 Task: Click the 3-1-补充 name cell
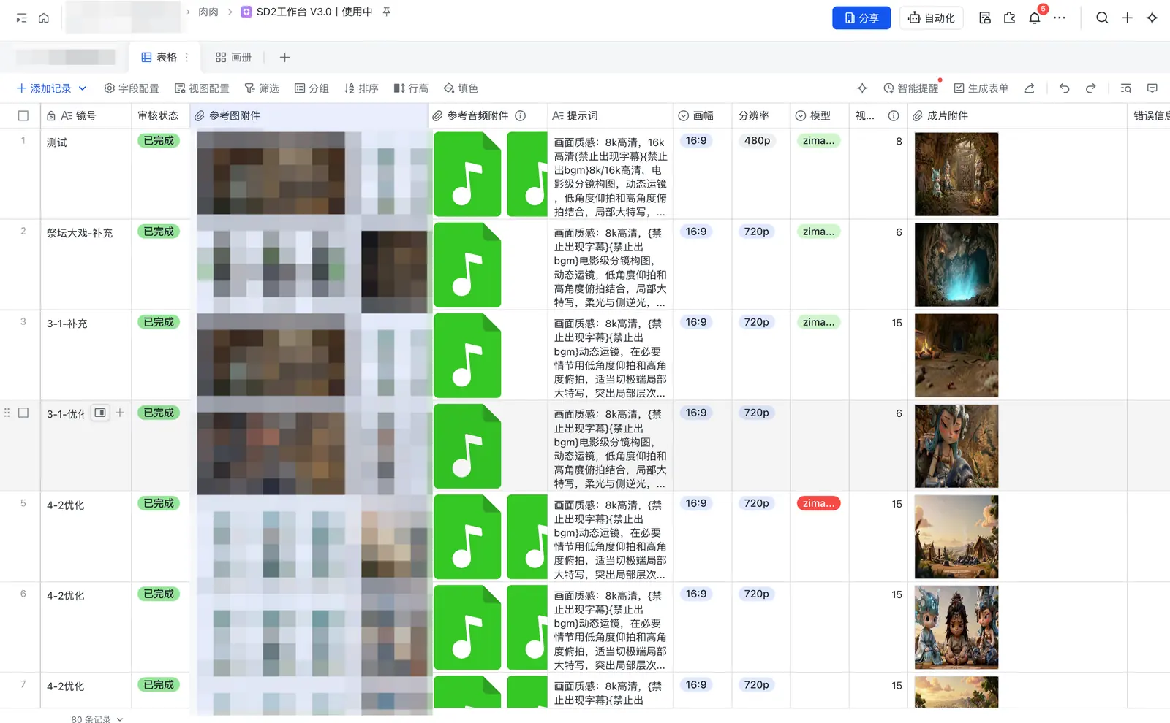pos(86,356)
